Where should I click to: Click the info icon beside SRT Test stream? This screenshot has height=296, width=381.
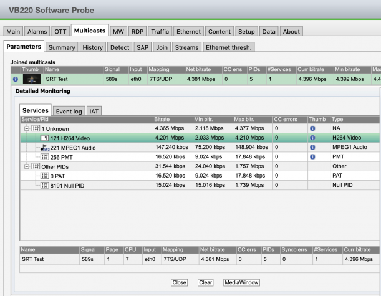pyautogui.click(x=15, y=79)
